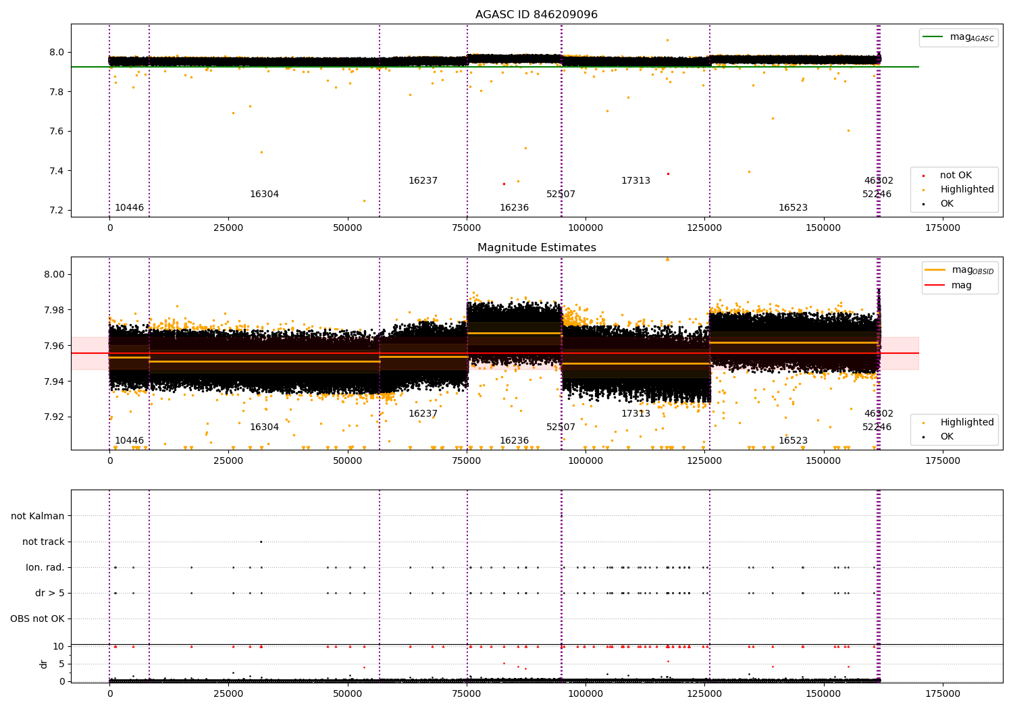This screenshot has height=709, width=1013.
Task: Click the 10 tick on the dr axis
Action: pos(59,646)
